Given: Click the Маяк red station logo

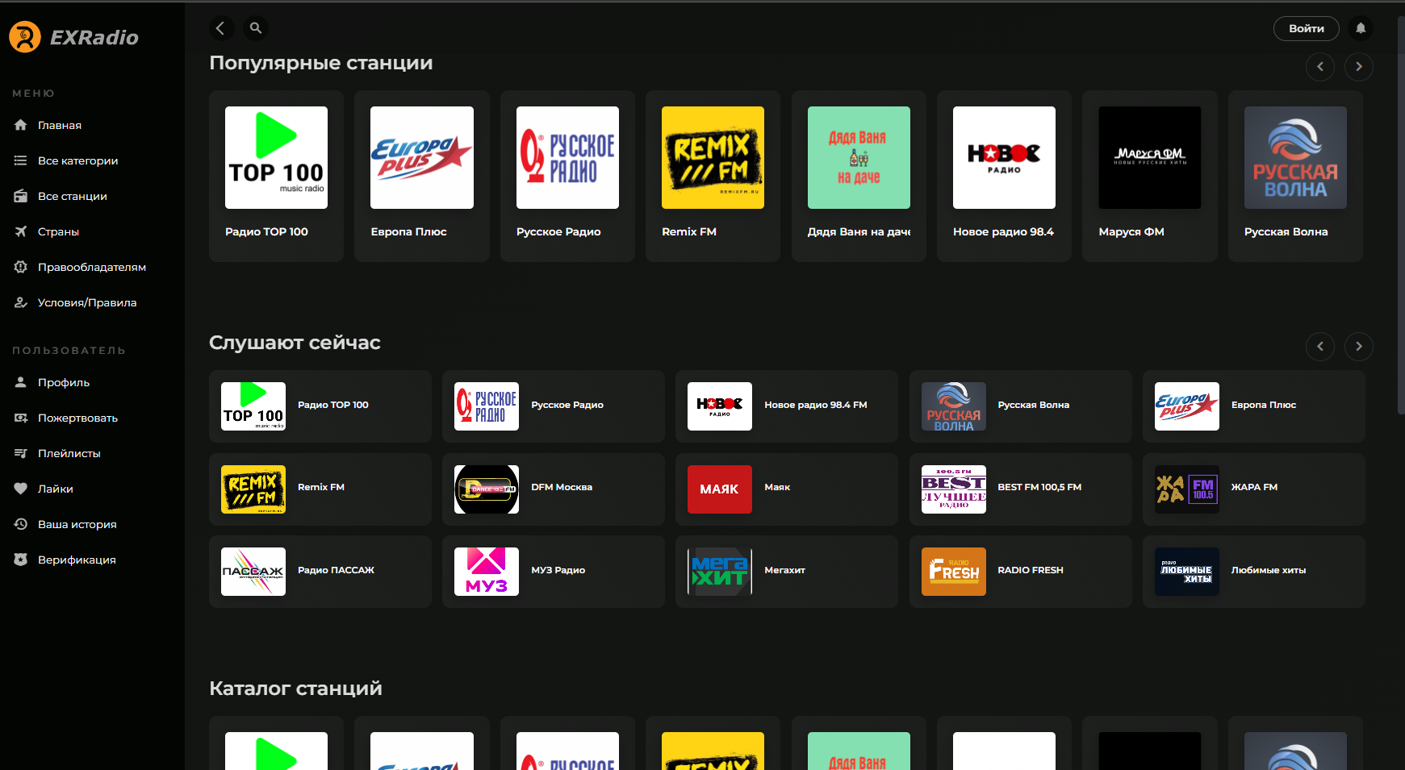Looking at the screenshot, I should coord(720,489).
